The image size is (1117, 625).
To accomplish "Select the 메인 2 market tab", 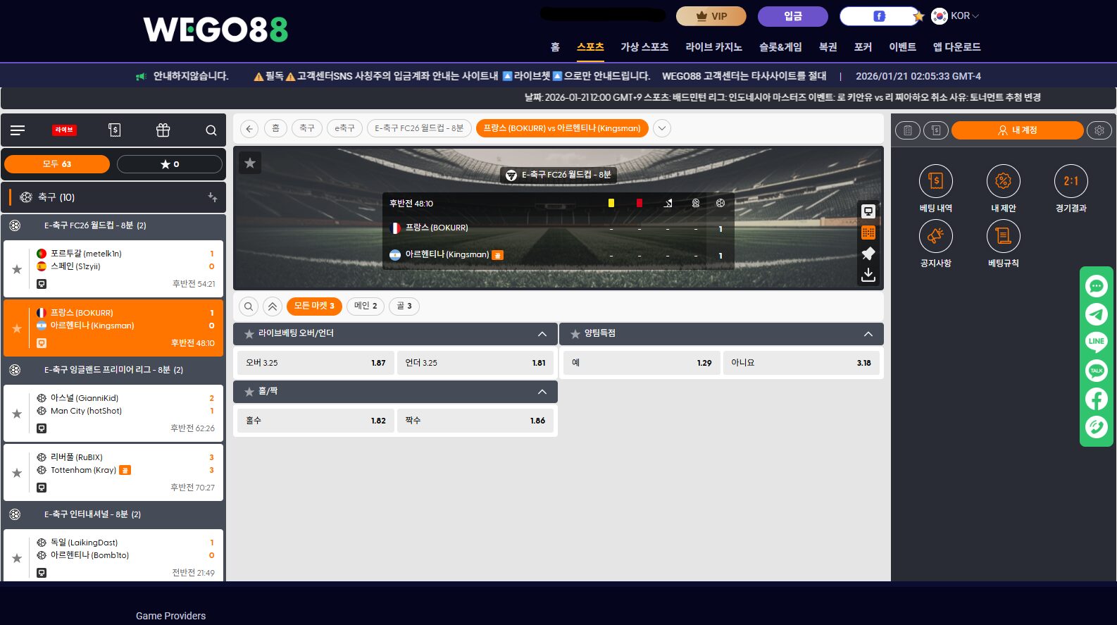I will point(366,306).
